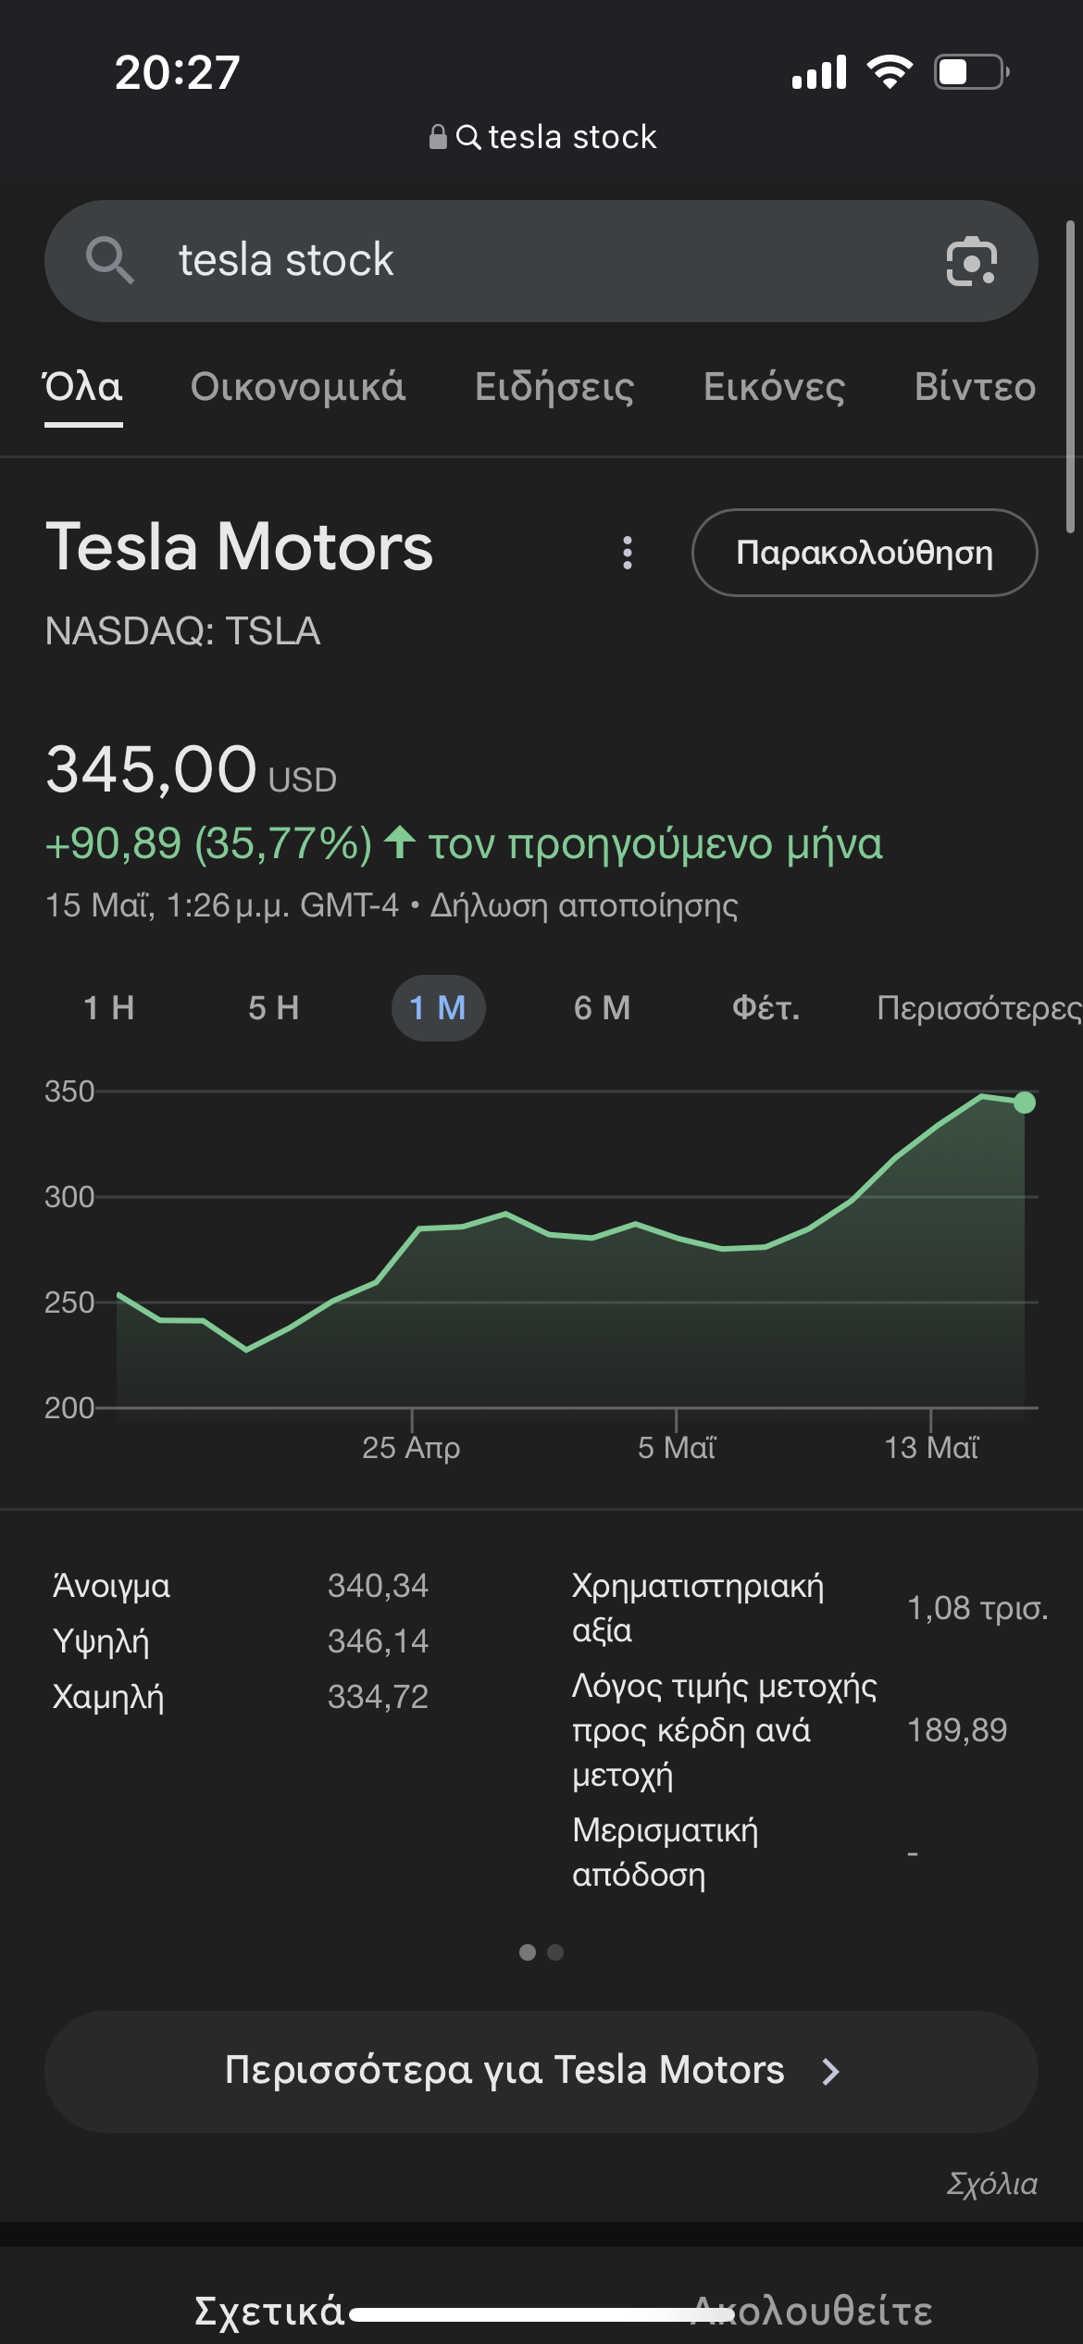Select the Φέτ. year-to-date range
This screenshot has width=1083, height=2344.
[x=766, y=1008]
